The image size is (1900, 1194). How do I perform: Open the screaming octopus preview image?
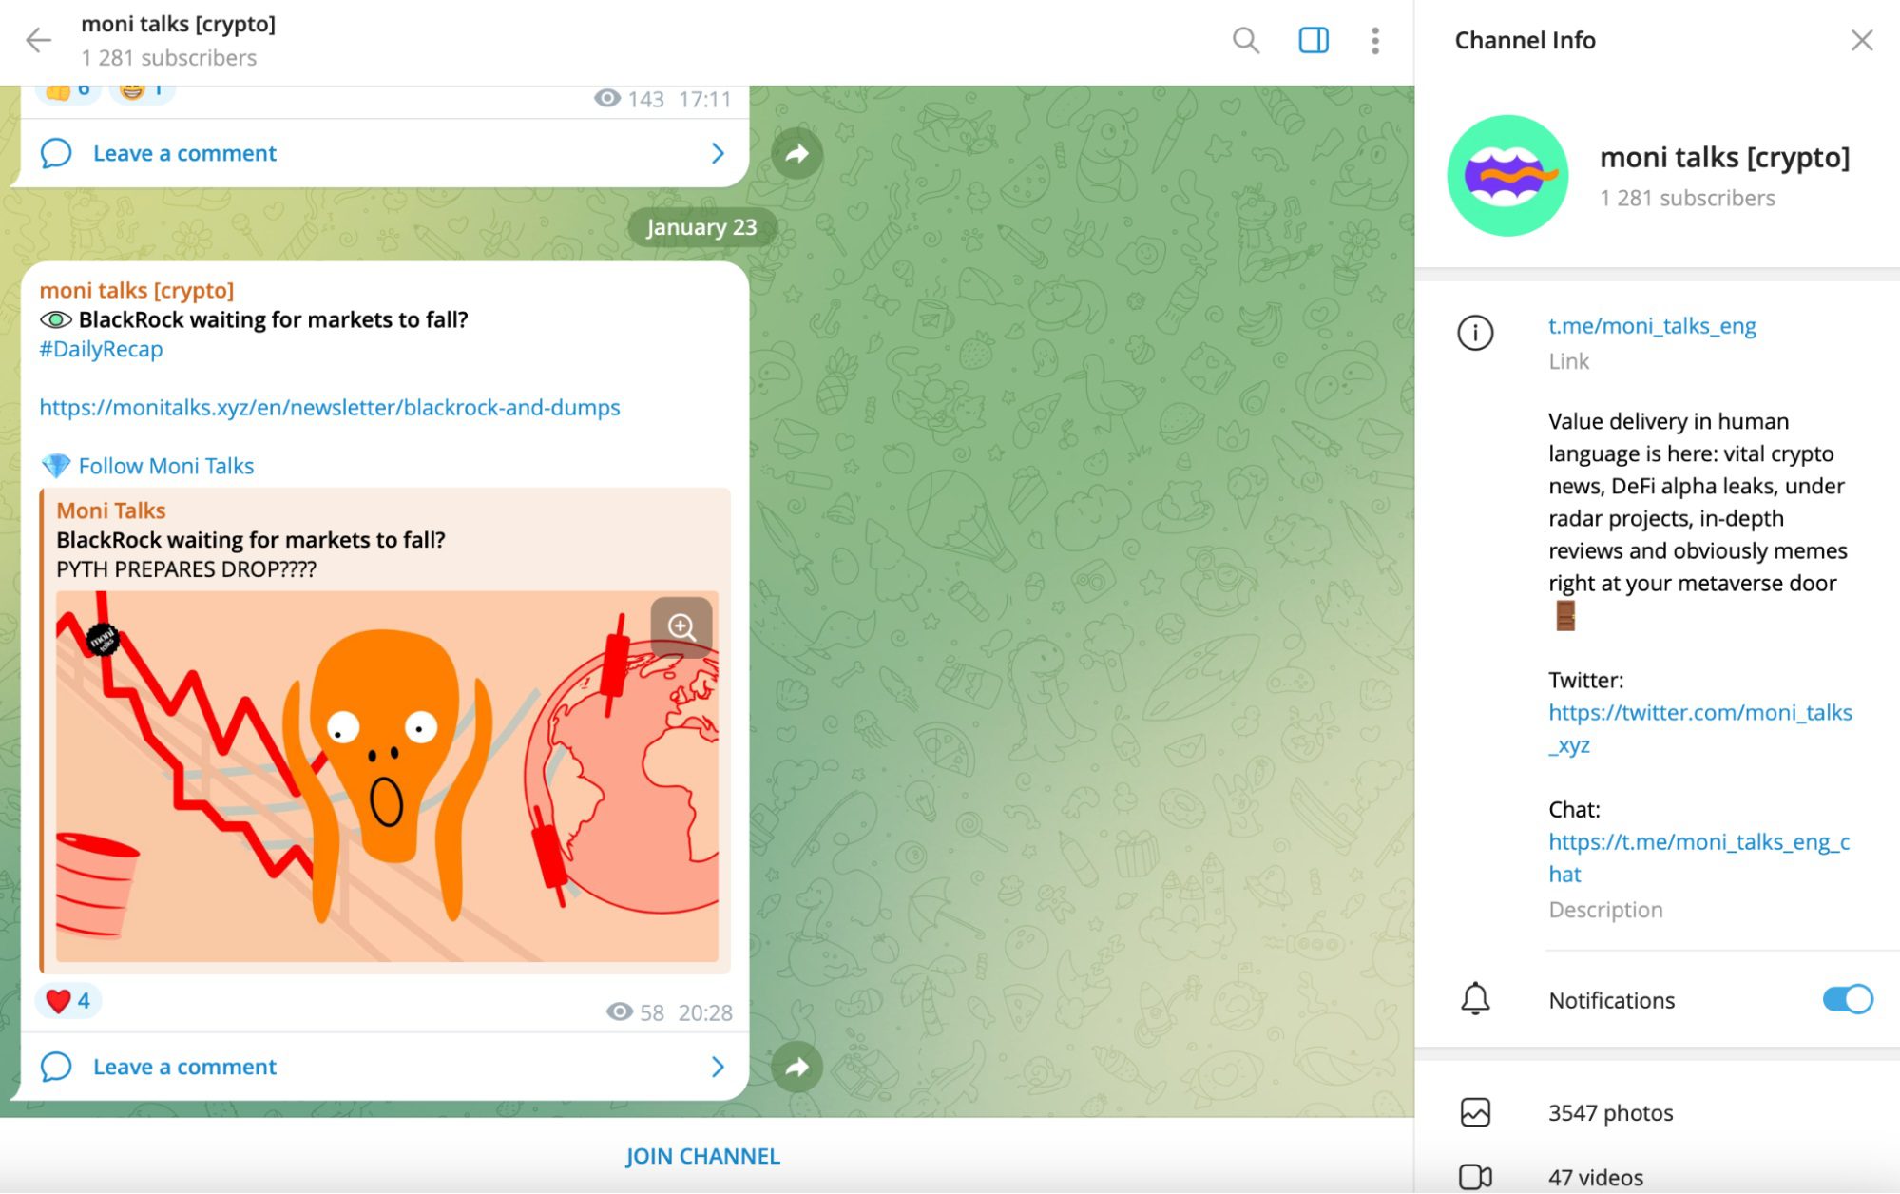387,777
